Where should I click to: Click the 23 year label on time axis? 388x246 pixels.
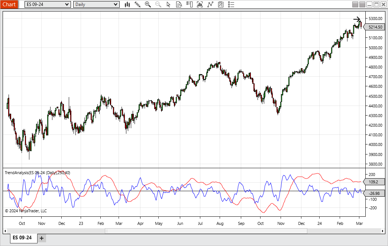point(81,223)
